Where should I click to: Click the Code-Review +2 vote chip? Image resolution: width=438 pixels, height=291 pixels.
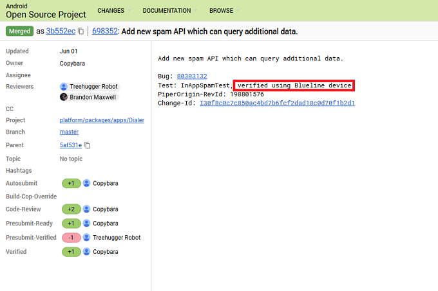[x=71, y=209]
